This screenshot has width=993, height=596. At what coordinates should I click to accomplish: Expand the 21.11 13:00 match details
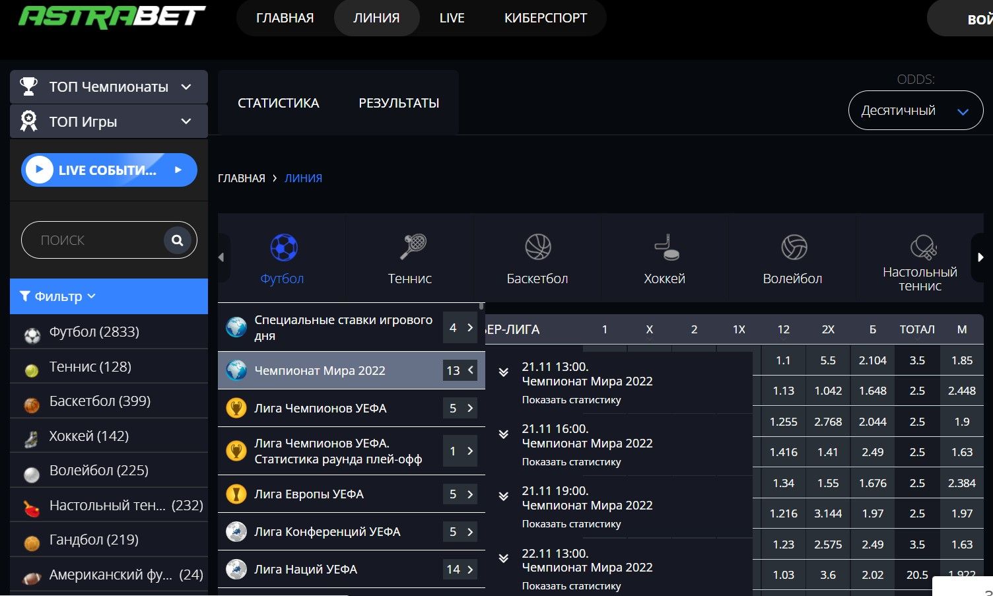click(x=503, y=372)
